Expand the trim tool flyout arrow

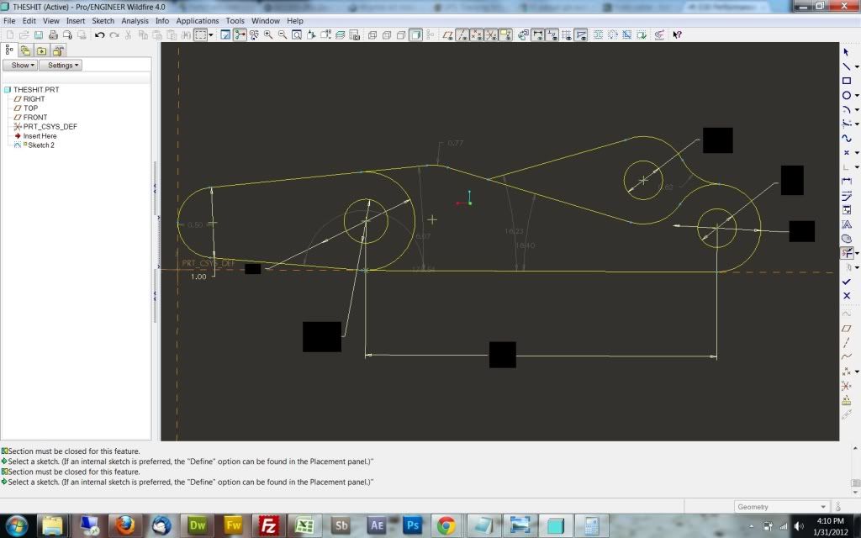tap(857, 254)
